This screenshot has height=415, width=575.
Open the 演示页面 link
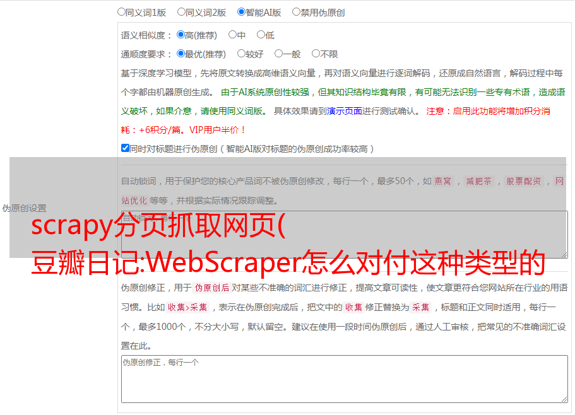point(345,111)
